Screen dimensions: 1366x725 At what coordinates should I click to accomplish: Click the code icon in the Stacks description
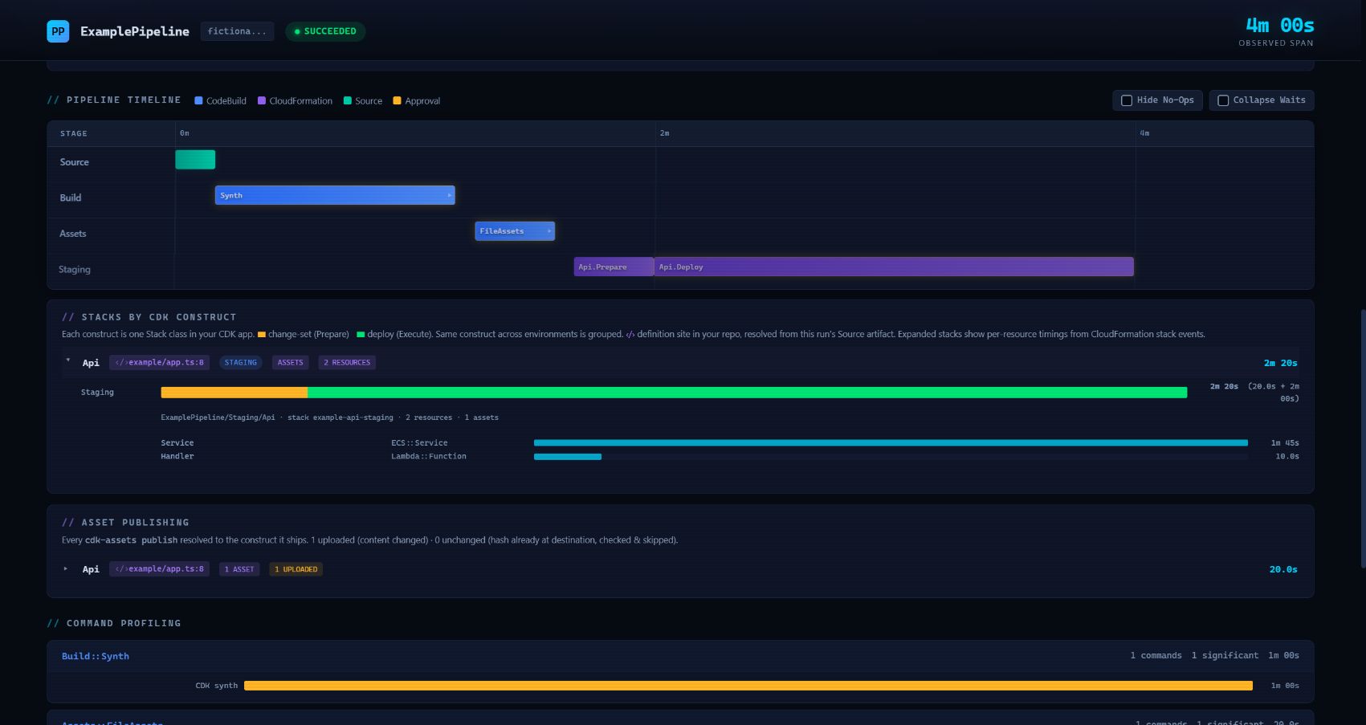click(630, 334)
